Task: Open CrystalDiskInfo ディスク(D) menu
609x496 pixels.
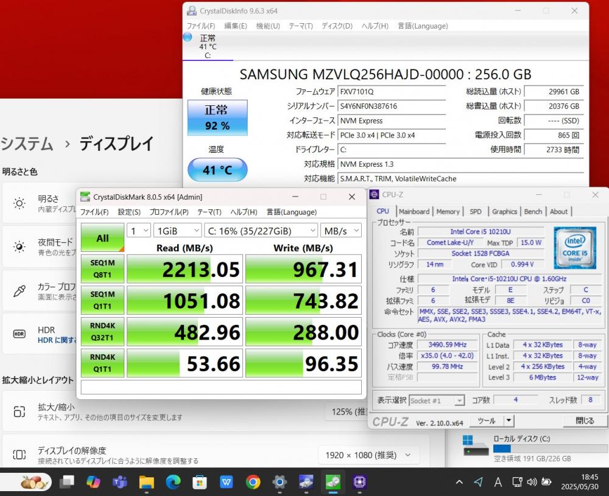Action: click(x=337, y=26)
